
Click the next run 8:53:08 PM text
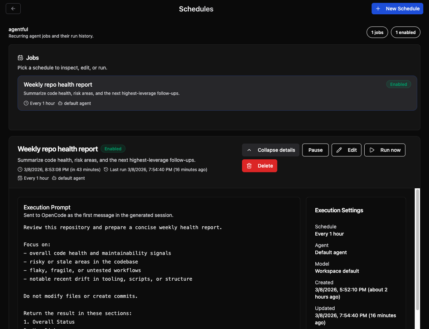[x=62, y=169]
